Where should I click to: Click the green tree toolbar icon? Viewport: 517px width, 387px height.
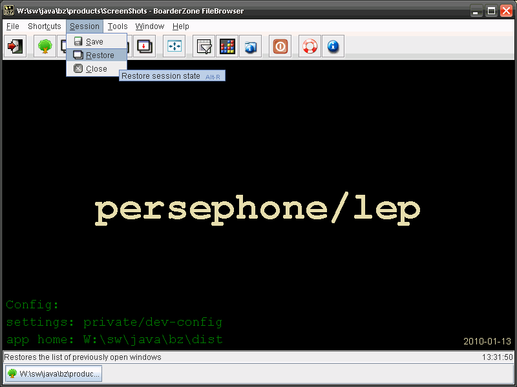click(x=45, y=46)
